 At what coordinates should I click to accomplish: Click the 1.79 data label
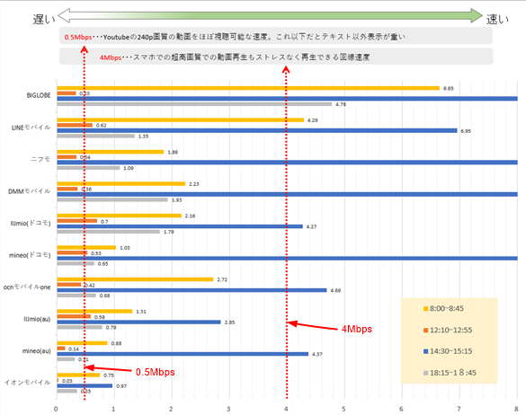click(169, 232)
